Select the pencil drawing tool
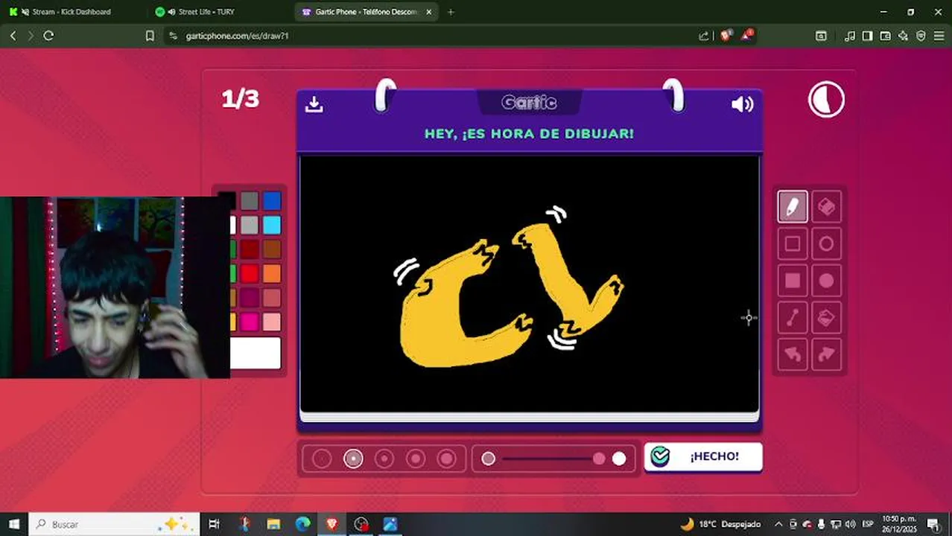Screen dimensions: 952x536 point(793,207)
